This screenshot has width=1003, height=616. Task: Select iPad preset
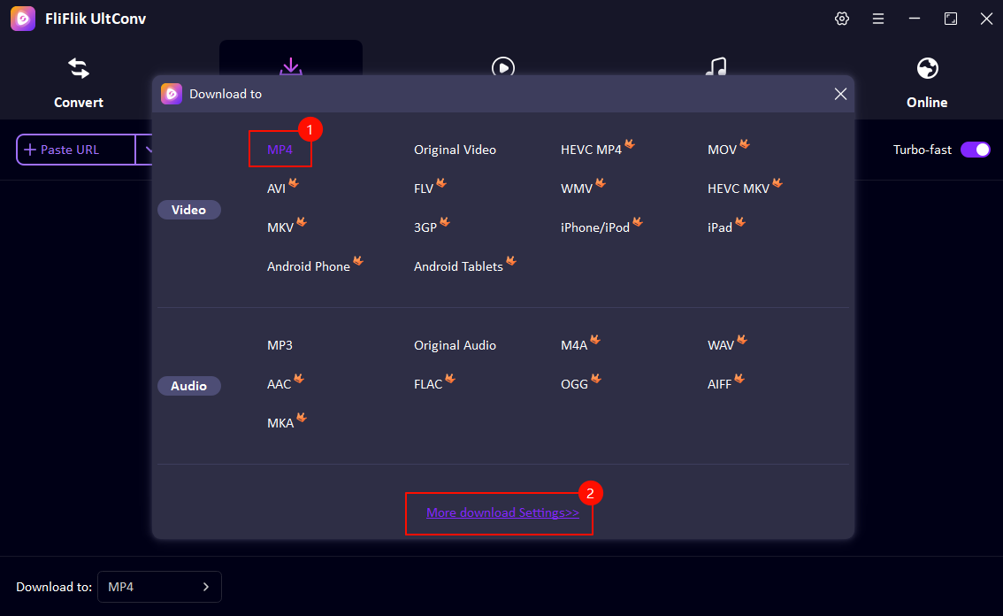720,228
